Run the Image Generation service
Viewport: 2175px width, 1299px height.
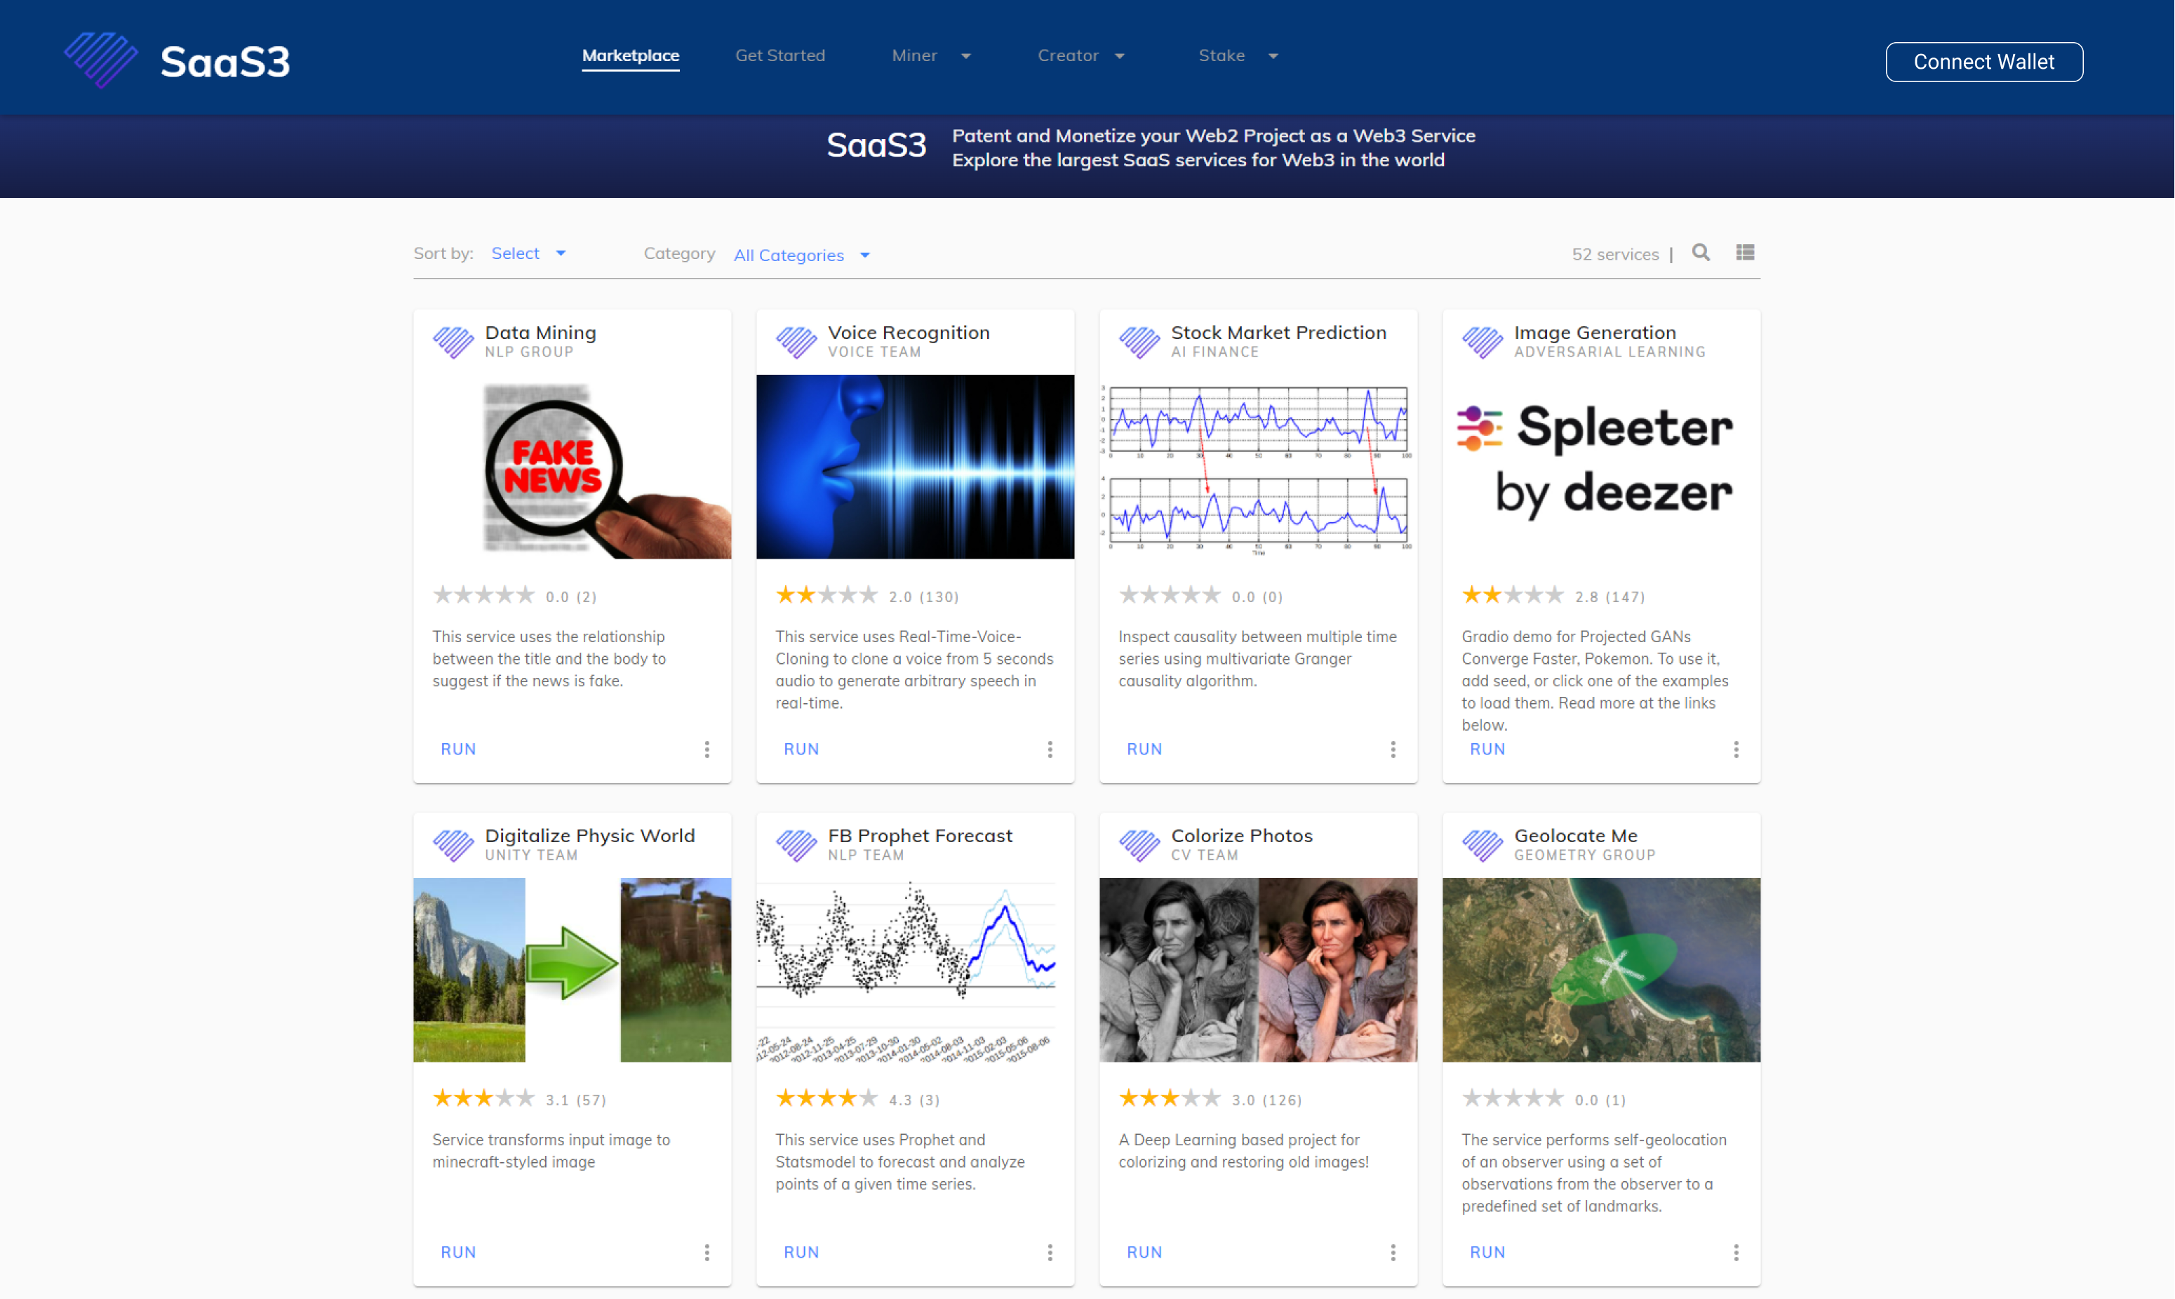click(x=1487, y=750)
